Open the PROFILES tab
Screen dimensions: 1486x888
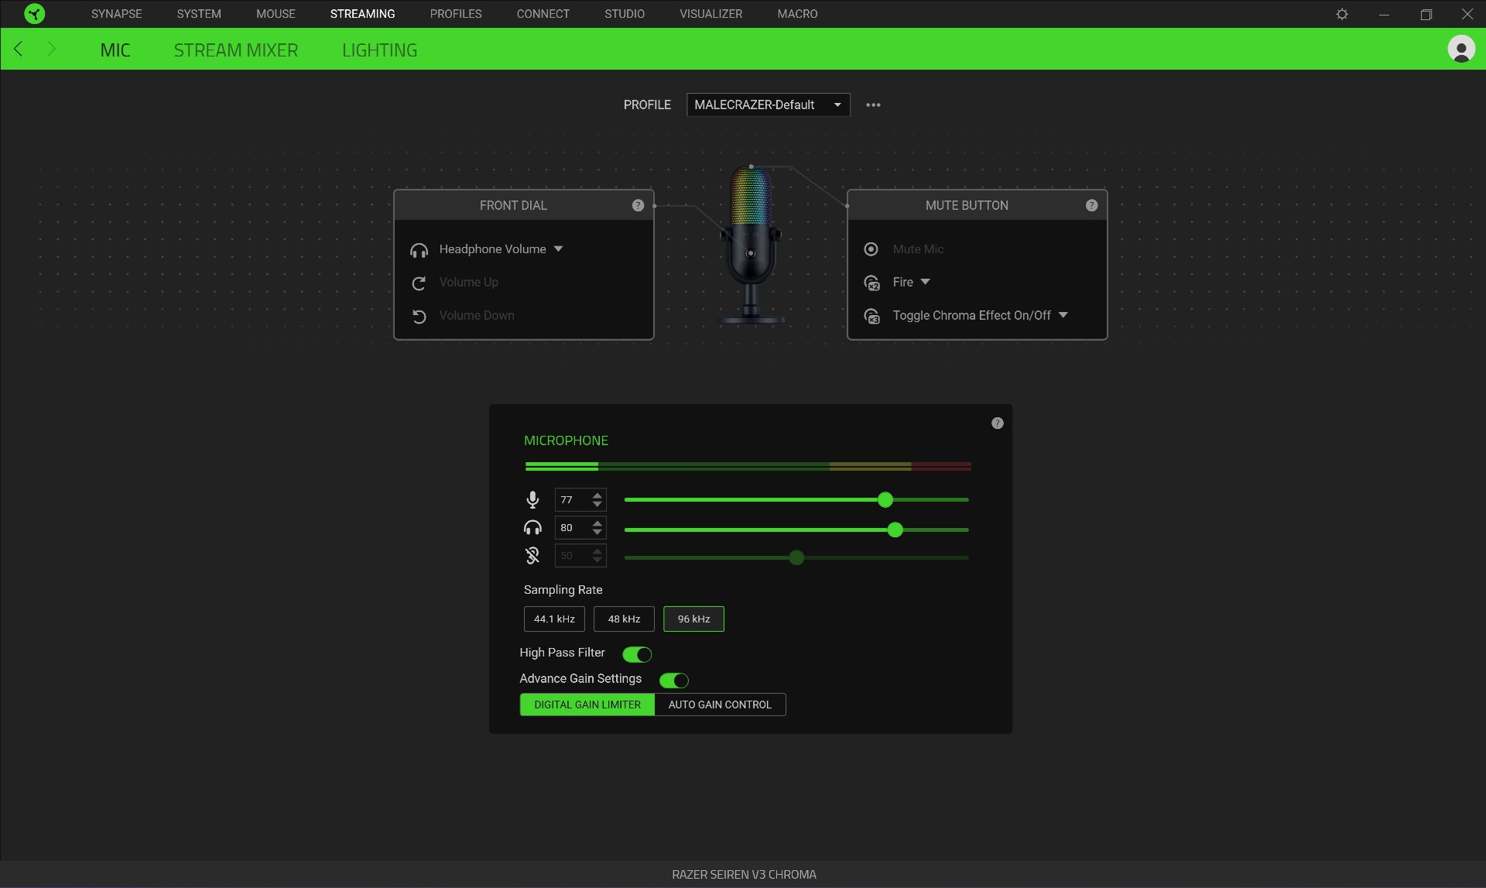(456, 14)
